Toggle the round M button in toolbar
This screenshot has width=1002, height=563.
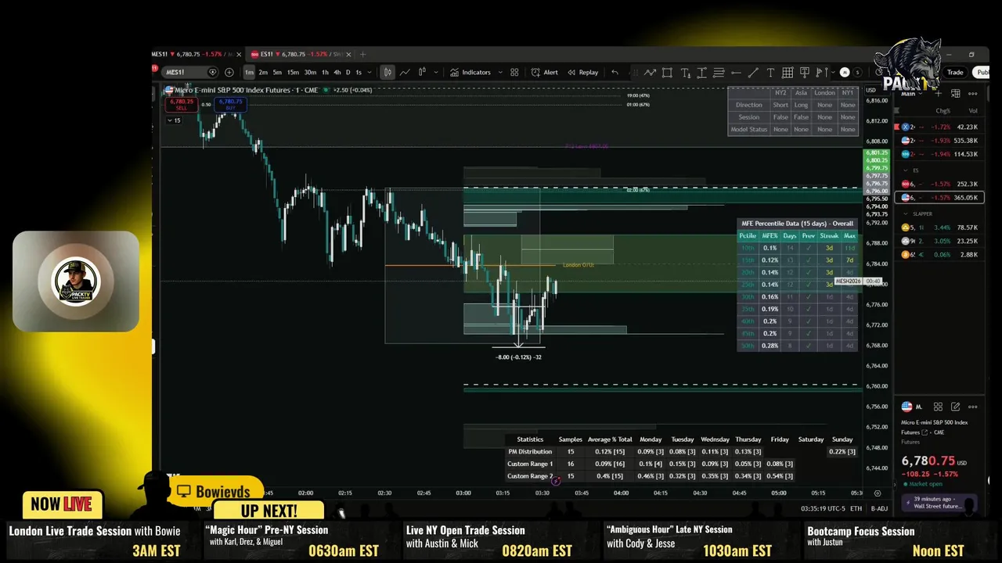tap(845, 72)
